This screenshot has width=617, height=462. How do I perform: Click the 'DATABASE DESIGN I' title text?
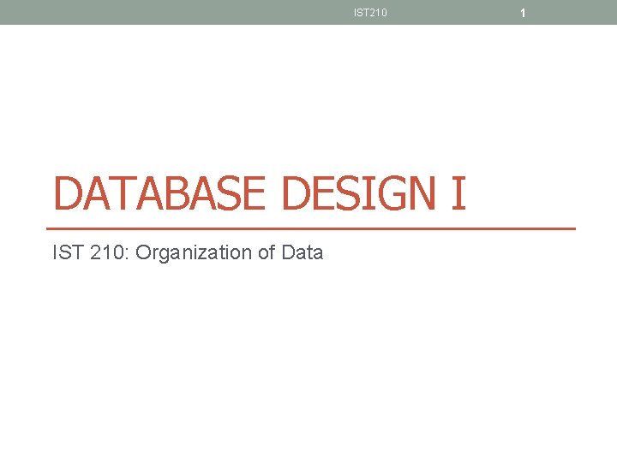(x=260, y=192)
